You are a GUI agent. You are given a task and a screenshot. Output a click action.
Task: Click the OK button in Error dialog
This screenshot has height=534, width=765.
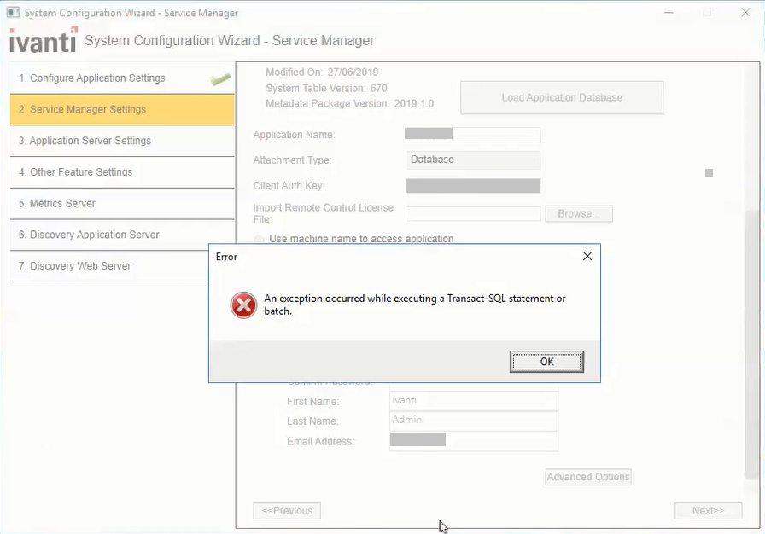[546, 362]
